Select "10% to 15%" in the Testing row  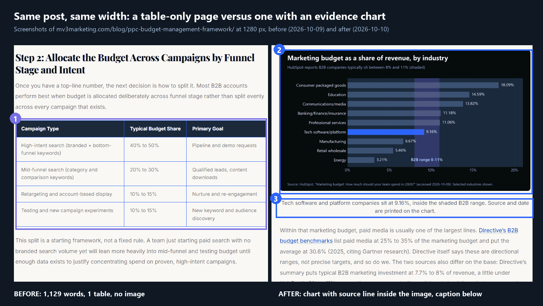point(155,215)
